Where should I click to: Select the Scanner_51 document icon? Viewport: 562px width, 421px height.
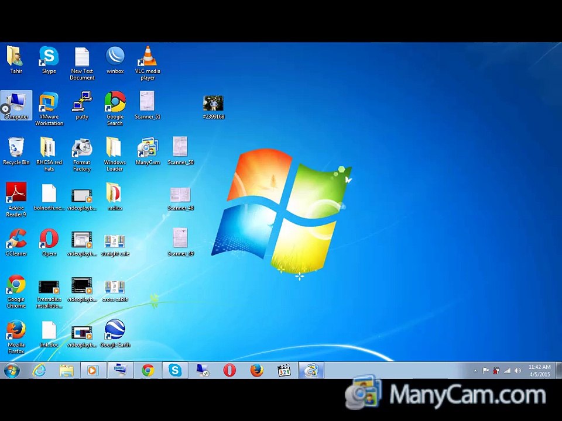point(148,105)
